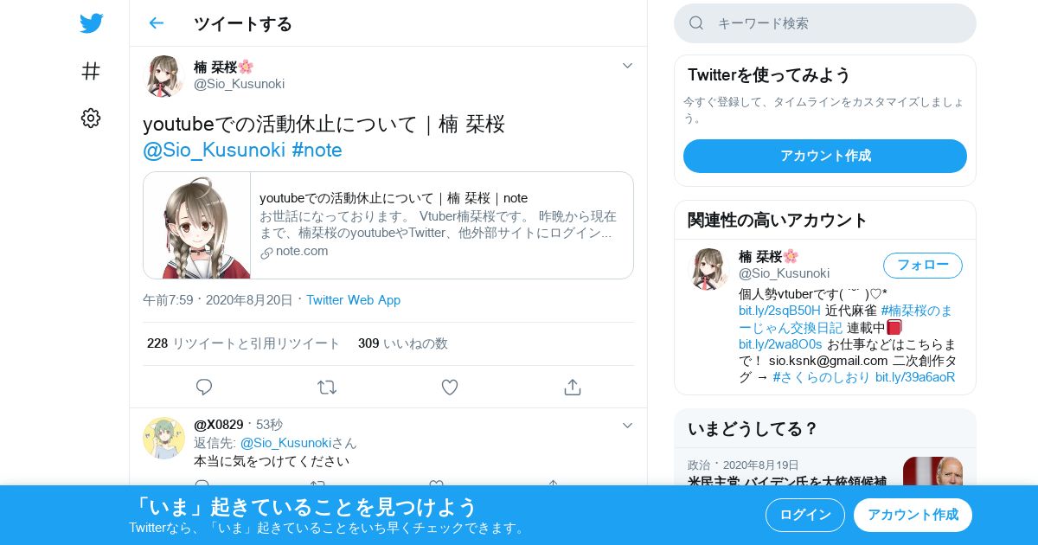Open #楠栞桜のまーじゃん交換日記 hashtag
1038x545 pixels.
(845, 319)
